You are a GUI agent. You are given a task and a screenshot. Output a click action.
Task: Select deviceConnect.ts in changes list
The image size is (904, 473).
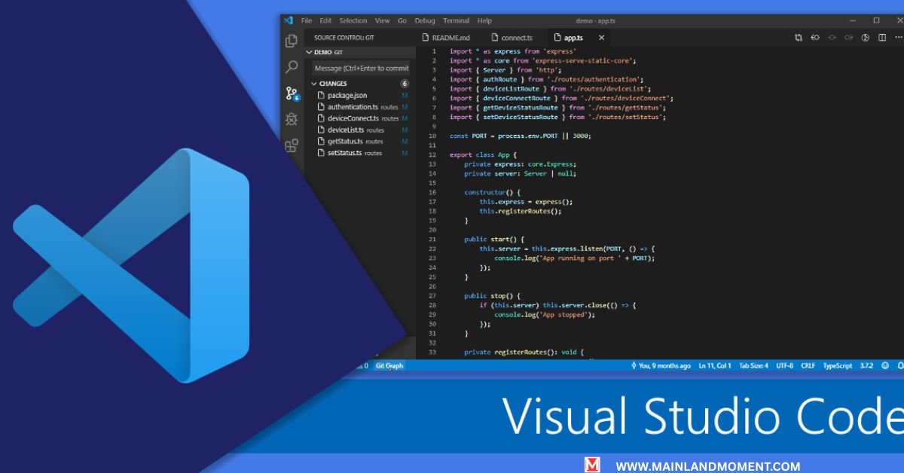coord(360,118)
